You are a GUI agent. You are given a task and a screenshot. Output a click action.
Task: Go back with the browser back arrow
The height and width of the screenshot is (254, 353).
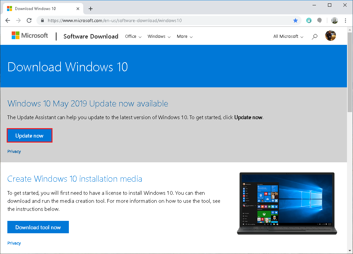(8, 20)
